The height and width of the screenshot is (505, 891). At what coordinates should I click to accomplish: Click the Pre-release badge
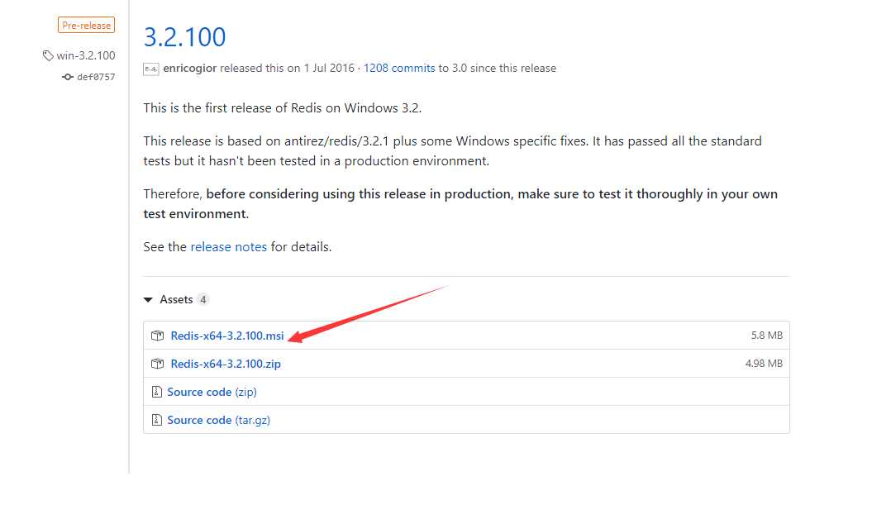[86, 25]
